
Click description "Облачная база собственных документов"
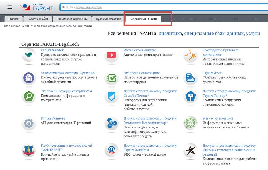click(x=224, y=80)
